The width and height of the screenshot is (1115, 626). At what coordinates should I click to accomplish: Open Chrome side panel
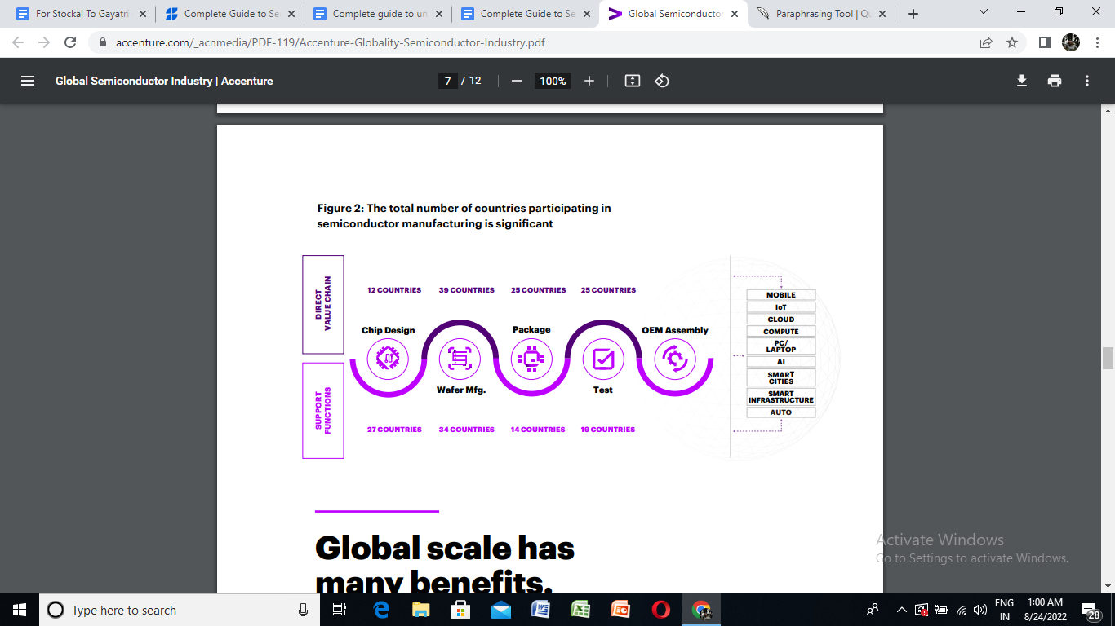pos(1044,42)
